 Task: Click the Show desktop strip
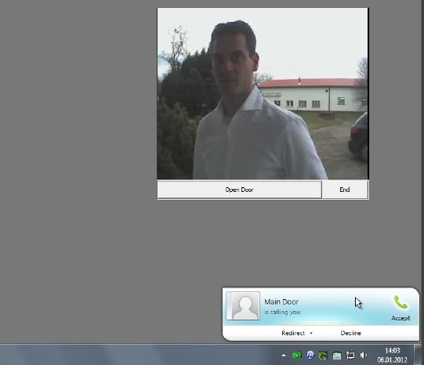tap(419, 355)
